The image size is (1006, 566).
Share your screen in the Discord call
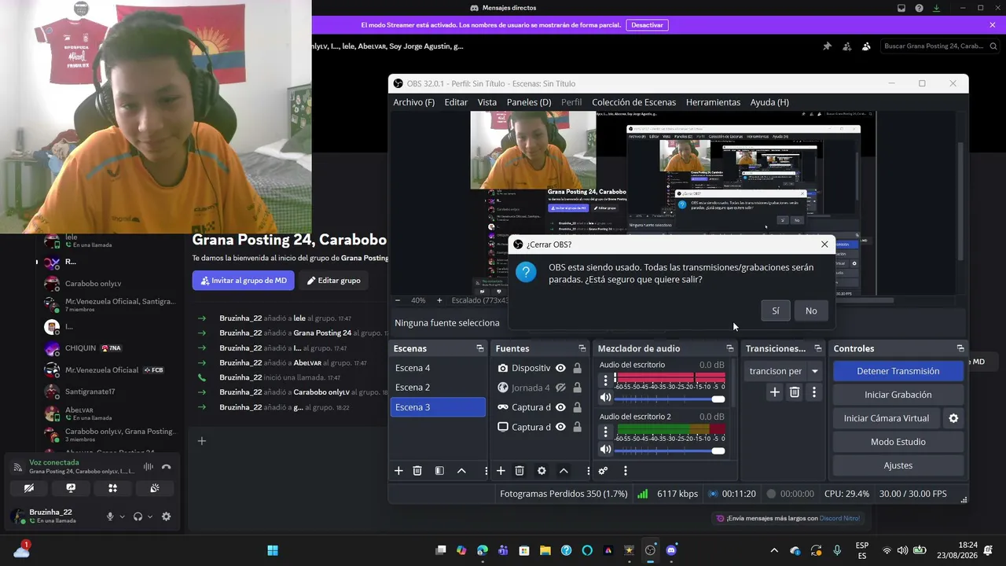[71, 488]
